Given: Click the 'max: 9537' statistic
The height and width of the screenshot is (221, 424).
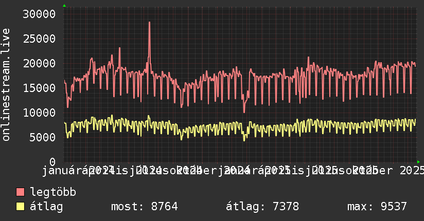Looking at the screenshot, I should pos(377,207).
